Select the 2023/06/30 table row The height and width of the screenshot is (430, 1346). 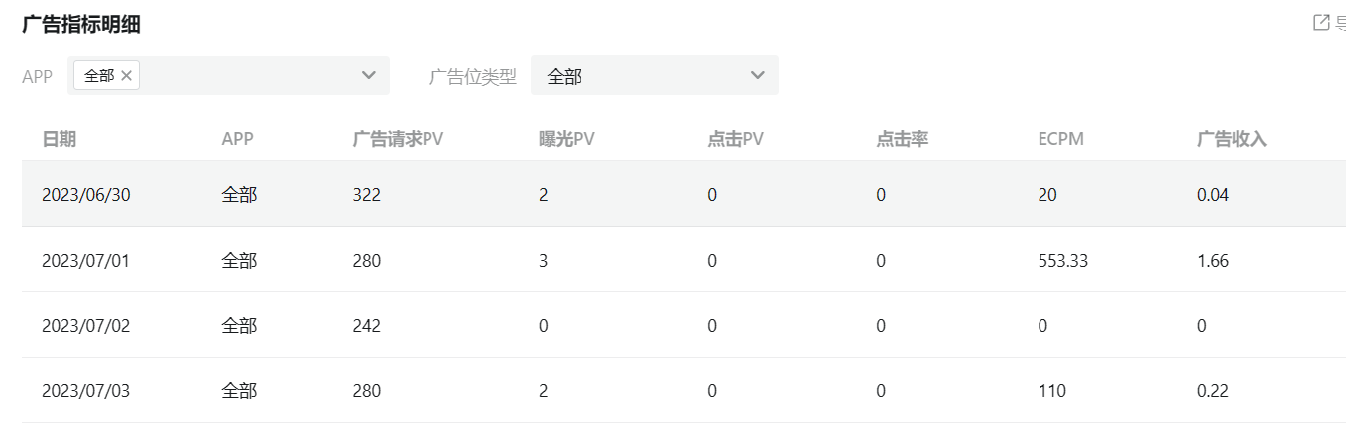(683, 195)
